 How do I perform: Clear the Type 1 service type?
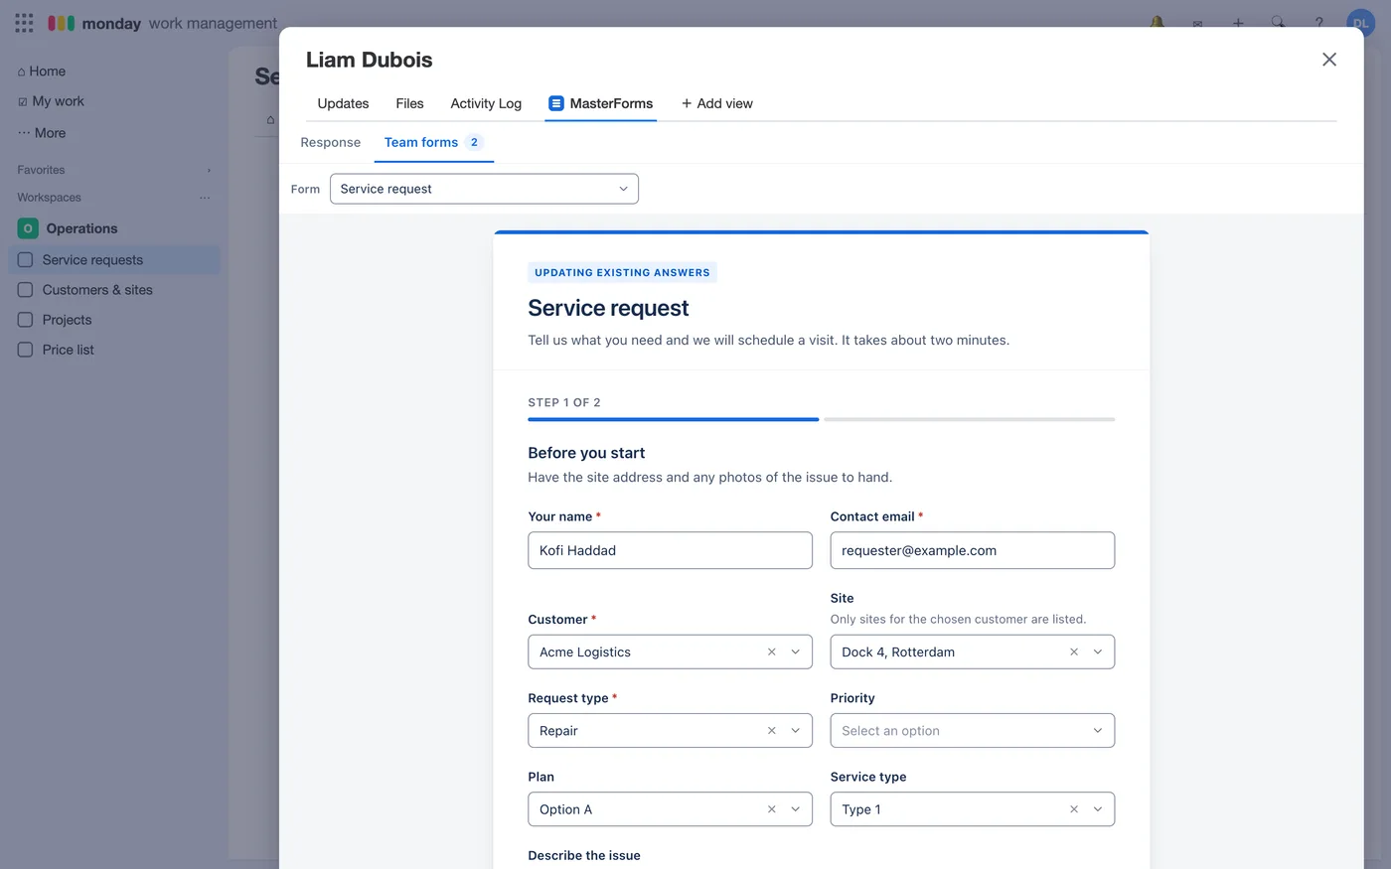pos(1074,808)
